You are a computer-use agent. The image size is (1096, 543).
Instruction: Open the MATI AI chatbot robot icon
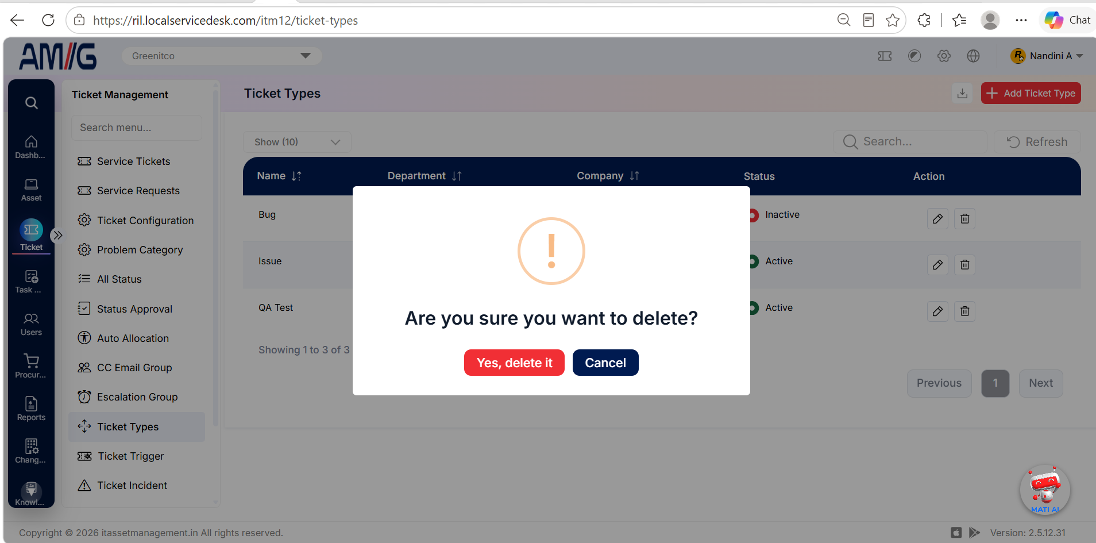[1045, 490]
